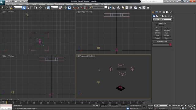Open the 3ds Max application menu logo
This screenshot has height=110, width=196.
2,2
